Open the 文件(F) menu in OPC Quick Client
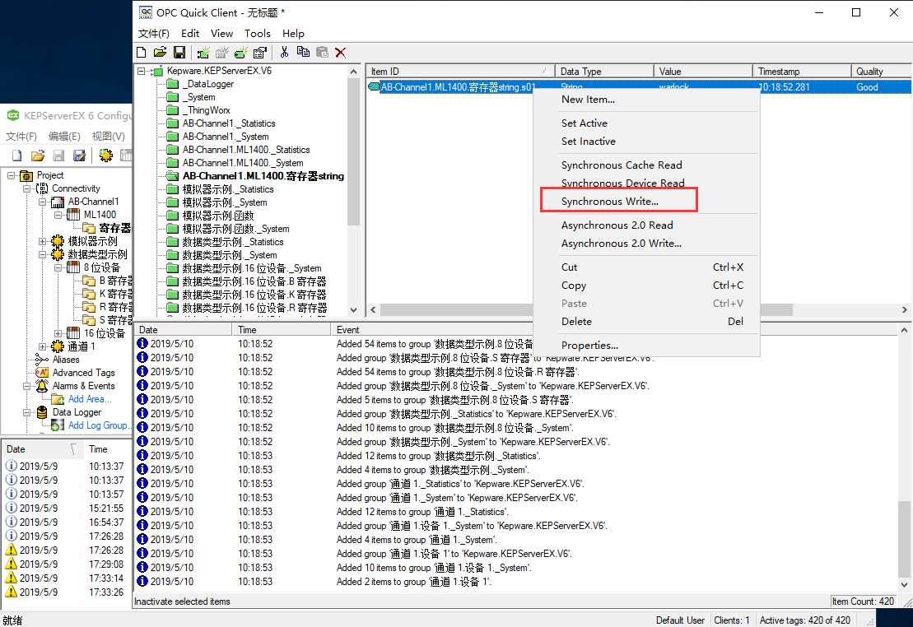The image size is (913, 627). [154, 34]
